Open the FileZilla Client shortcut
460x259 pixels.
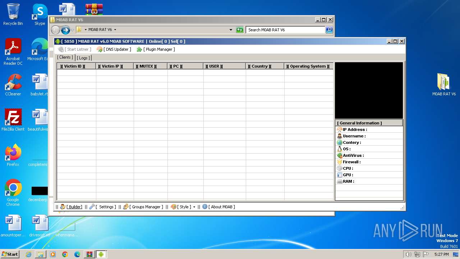tap(13, 120)
